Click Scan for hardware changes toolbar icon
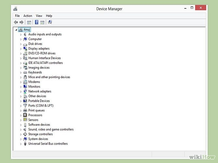Viewport: 218px width, 163px height. (x=50, y=22)
